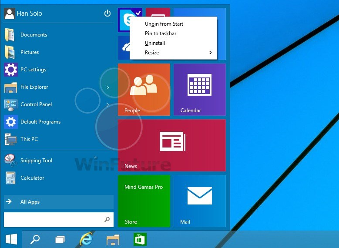Click All Apps button

click(58, 202)
